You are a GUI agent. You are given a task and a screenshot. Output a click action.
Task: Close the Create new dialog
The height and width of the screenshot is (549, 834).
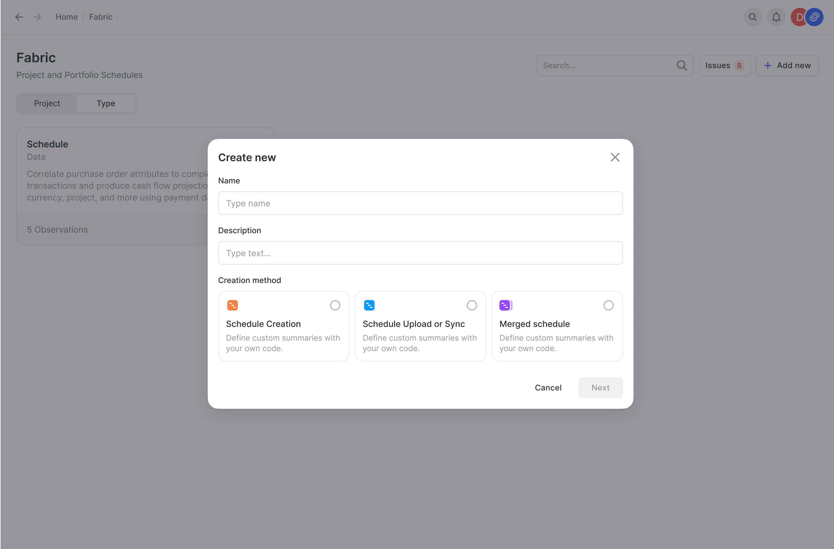615,157
